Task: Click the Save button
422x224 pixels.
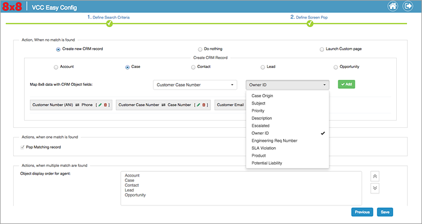Action: pyautogui.click(x=385, y=212)
